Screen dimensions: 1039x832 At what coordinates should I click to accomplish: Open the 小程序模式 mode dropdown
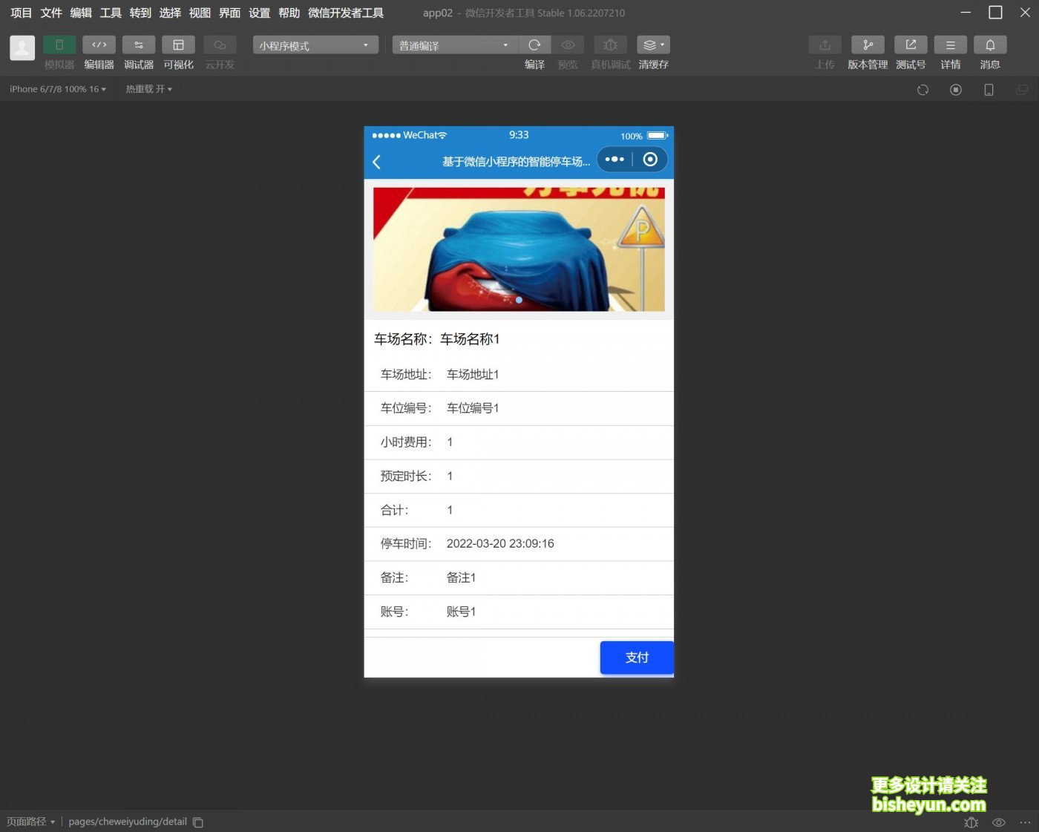point(315,45)
